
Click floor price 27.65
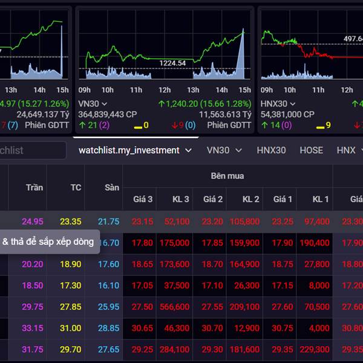click(108, 349)
